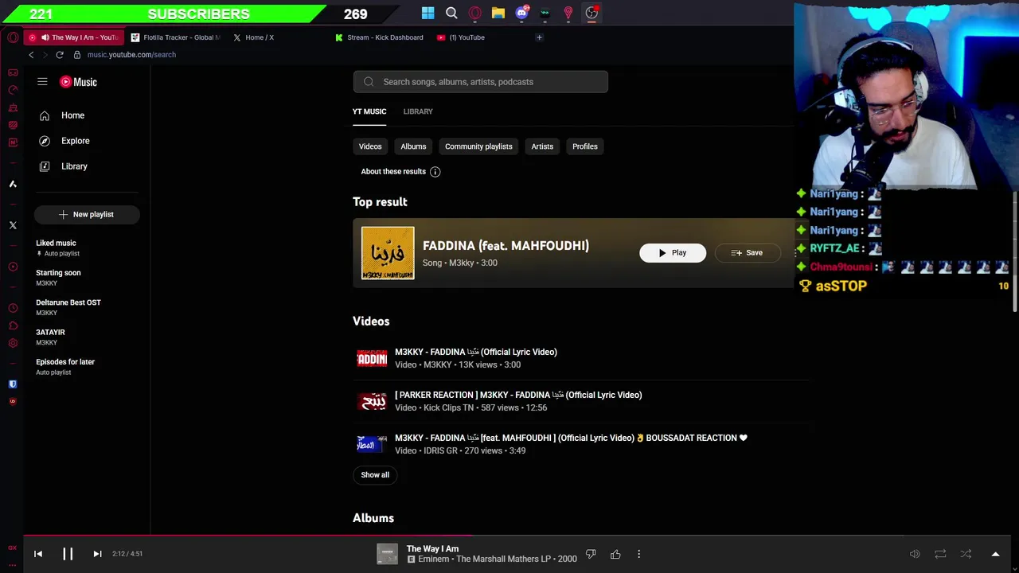Toggle repeat mode in player bar
This screenshot has width=1019, height=573.
[940, 554]
